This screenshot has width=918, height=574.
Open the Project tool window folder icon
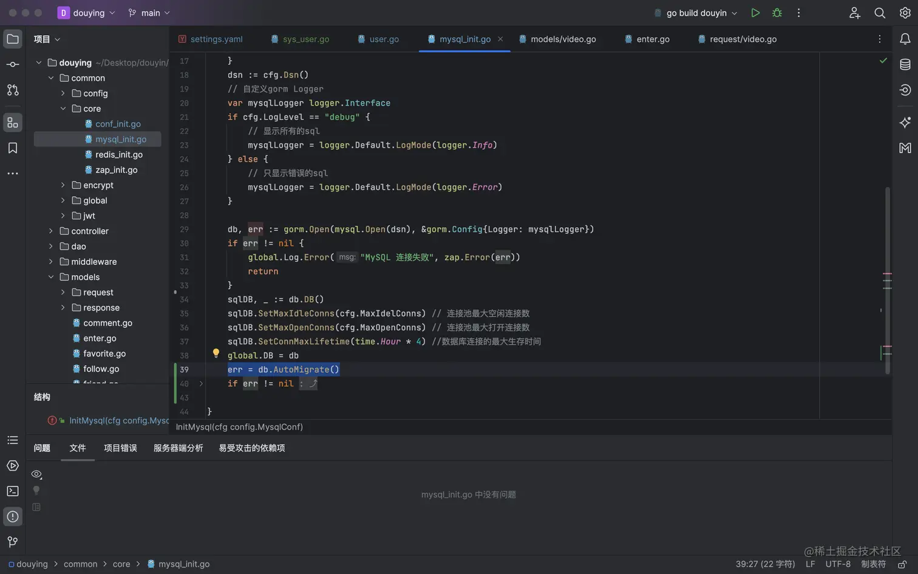[13, 39]
